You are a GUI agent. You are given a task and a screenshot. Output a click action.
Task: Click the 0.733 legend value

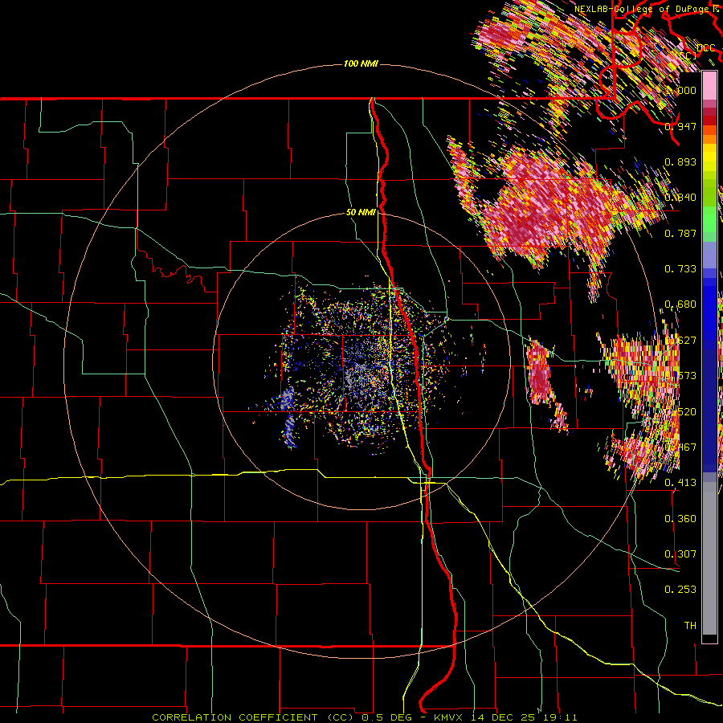click(680, 268)
